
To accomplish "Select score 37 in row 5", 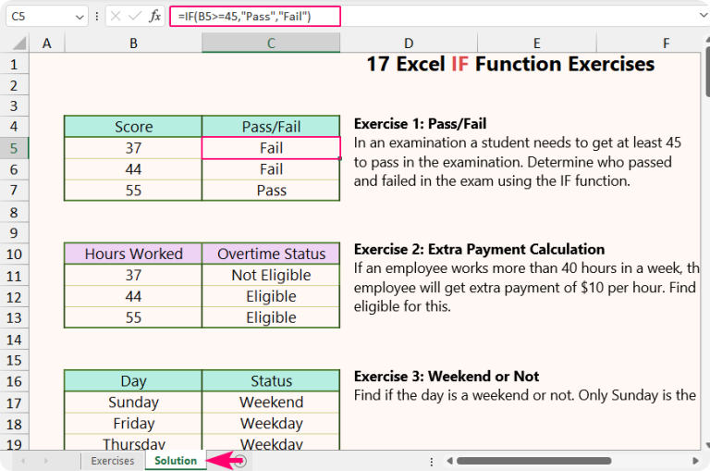I will tap(133, 148).
